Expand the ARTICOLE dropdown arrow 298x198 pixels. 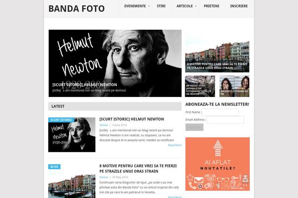coord(196,6)
